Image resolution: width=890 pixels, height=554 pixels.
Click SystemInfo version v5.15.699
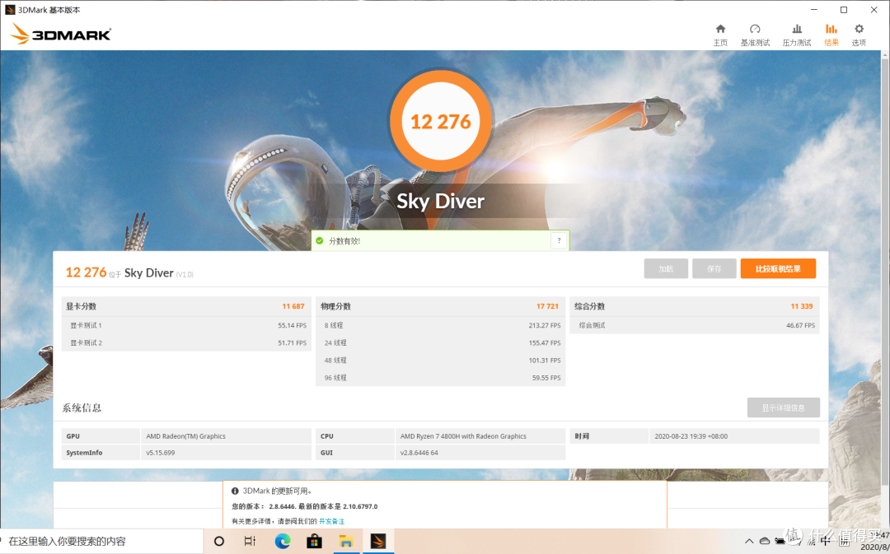click(x=161, y=453)
